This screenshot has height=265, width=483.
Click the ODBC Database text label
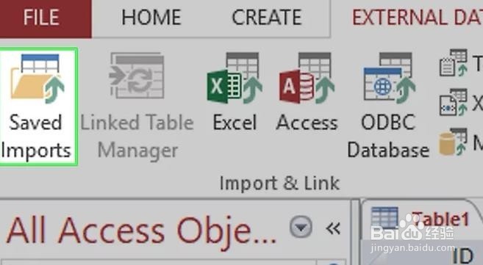(388, 137)
